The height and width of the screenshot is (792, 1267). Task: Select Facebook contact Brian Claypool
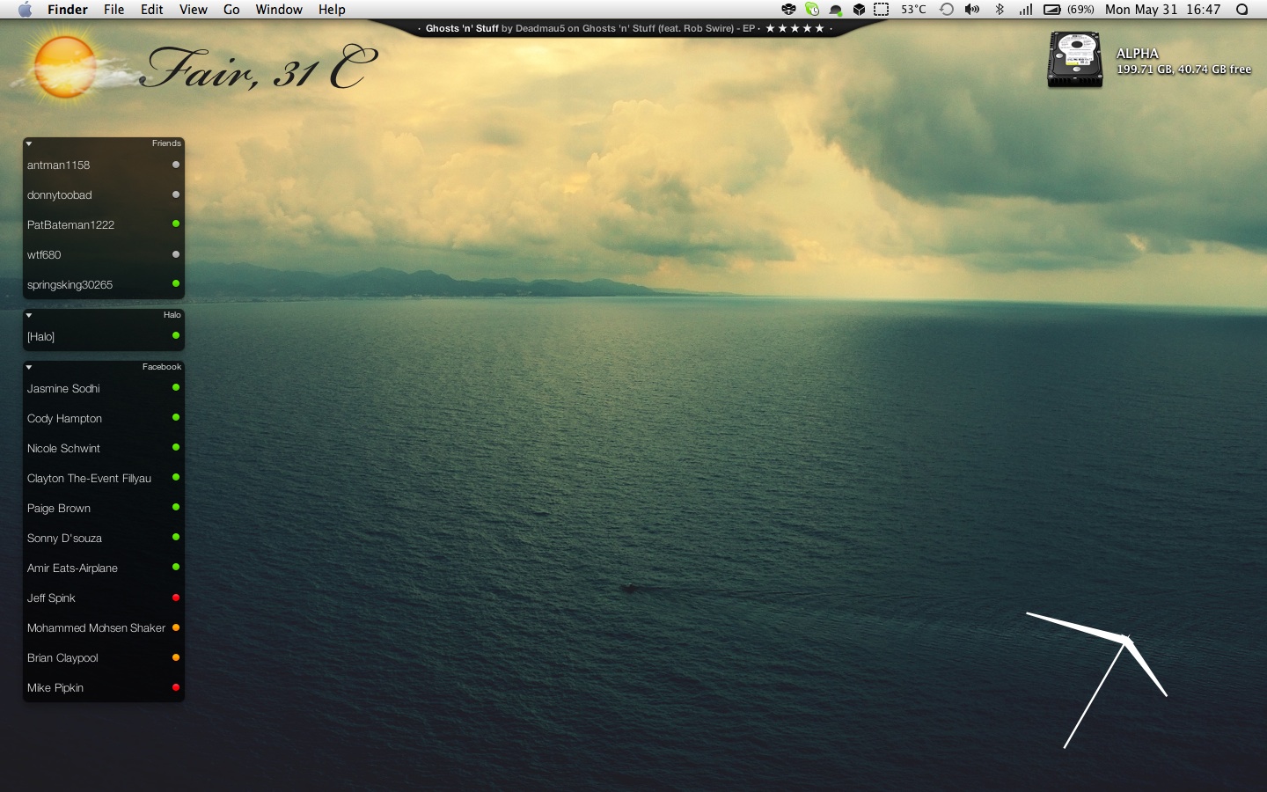tap(104, 658)
